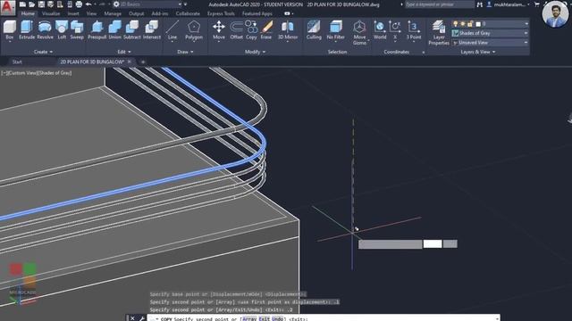Screen dimensions: 572x321
Task: Click the Open folder icon in quick access
Action: (32, 4)
